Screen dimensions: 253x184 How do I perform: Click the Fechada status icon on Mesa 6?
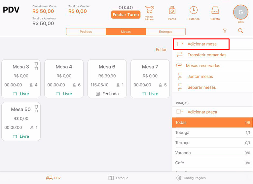98,94
